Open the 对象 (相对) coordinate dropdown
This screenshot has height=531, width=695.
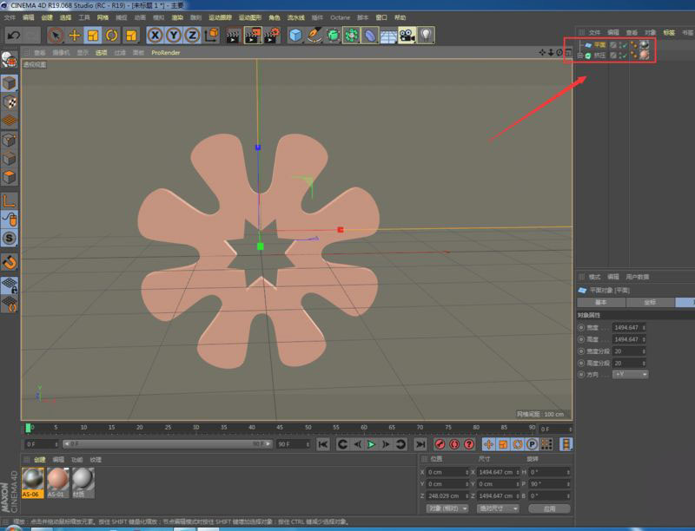pos(447,508)
